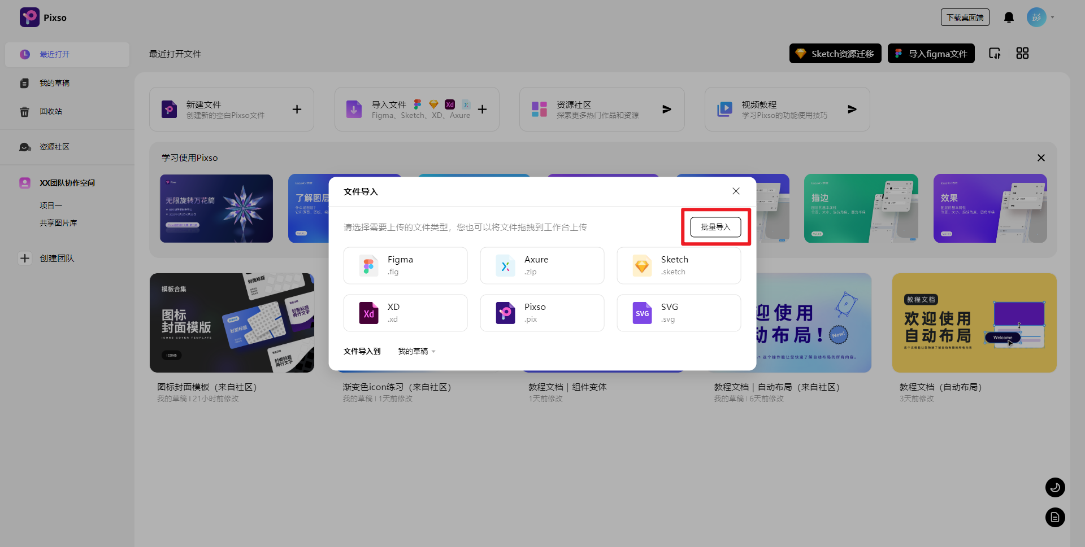Open the 回收站 from the sidebar
This screenshot has width=1085, height=547.
(x=50, y=111)
